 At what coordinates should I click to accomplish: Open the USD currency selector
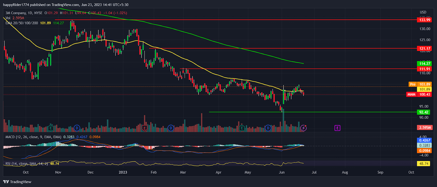(x=423, y=12)
